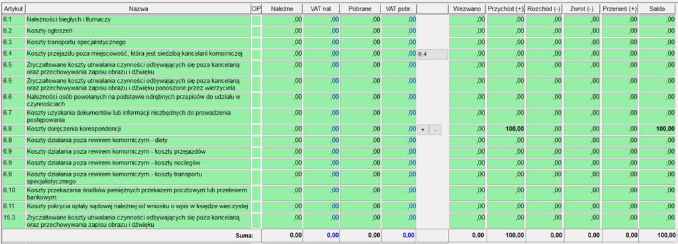The height and width of the screenshot is (244, 678).
Task: Select the row name 'Koszty doręczenia korespondencji'
Action: pyautogui.click(x=138, y=129)
